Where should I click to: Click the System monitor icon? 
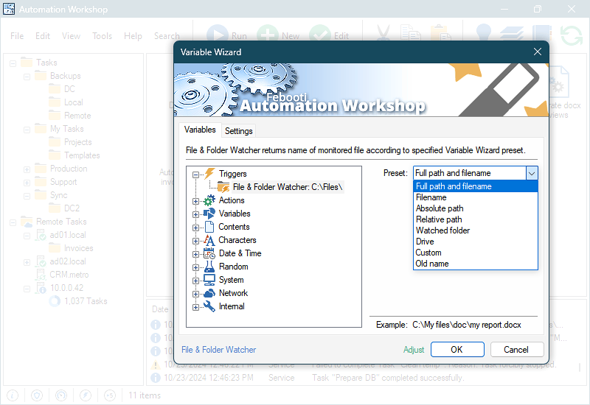tap(209, 280)
